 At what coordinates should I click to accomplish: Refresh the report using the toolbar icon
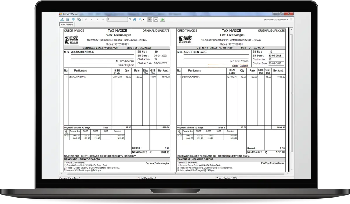[x=73, y=20]
